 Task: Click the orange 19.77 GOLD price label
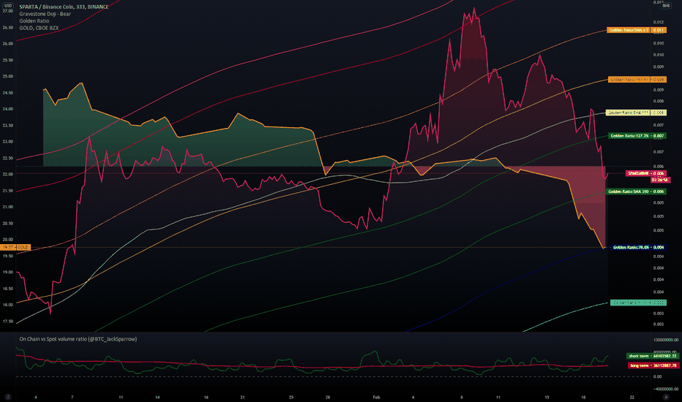pyautogui.click(x=15, y=247)
